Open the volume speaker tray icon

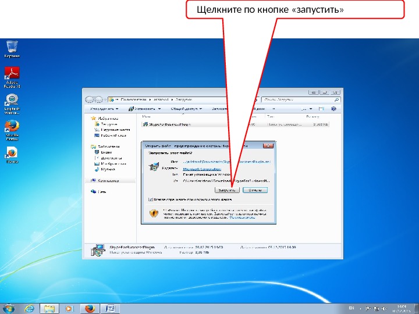384,309
